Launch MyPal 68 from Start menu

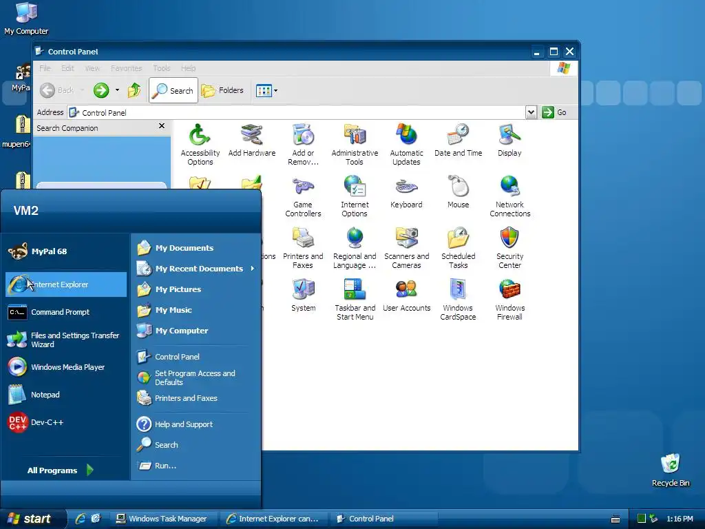(x=65, y=251)
